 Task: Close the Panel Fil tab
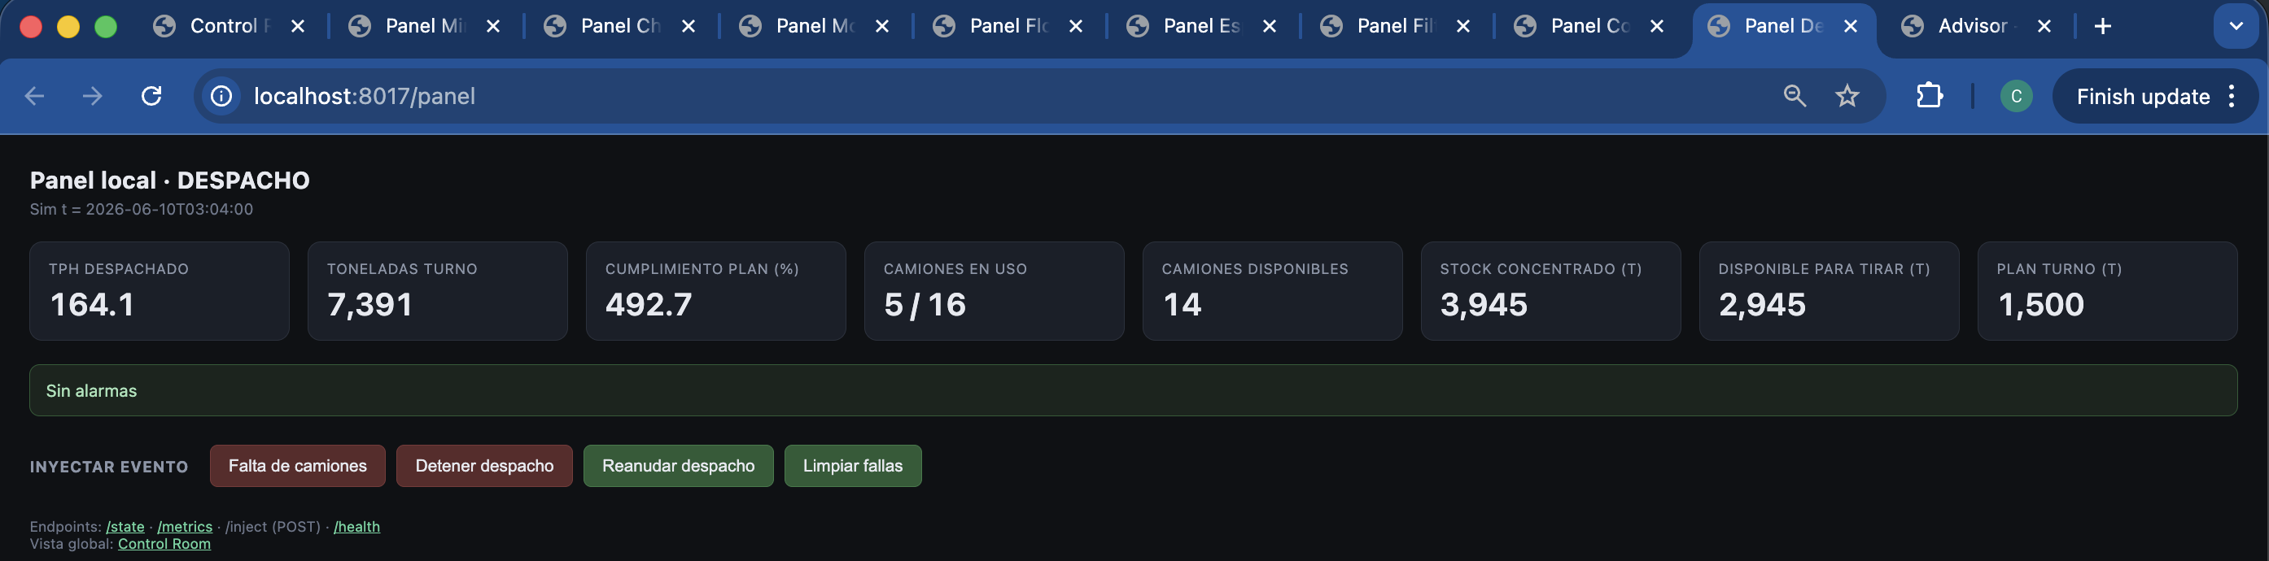click(1463, 26)
